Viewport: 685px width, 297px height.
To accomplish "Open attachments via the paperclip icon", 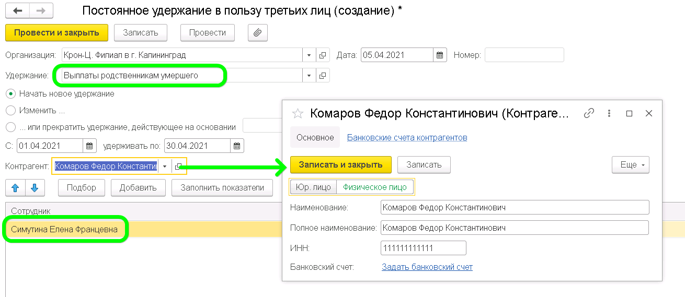I will pyautogui.click(x=257, y=32).
